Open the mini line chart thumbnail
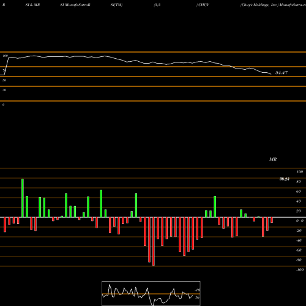Screen dimensions: 306x306 pos(151,293)
